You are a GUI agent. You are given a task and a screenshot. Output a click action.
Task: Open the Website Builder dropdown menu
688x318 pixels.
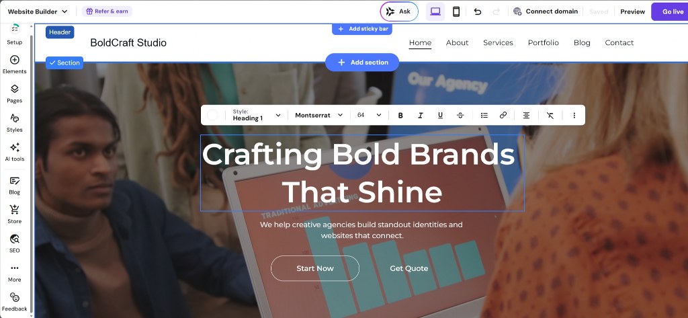tap(38, 11)
